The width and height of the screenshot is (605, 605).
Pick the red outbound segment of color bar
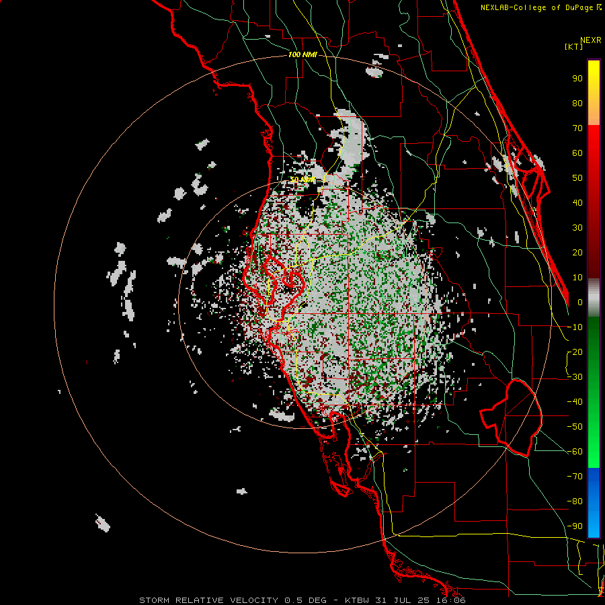(594, 202)
